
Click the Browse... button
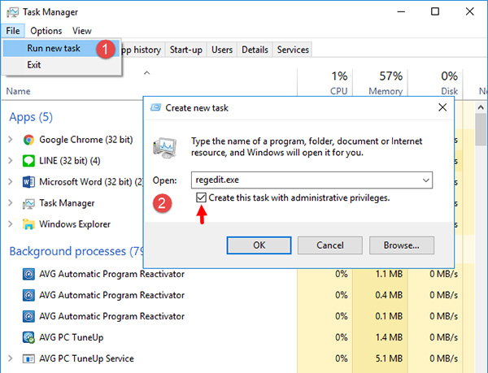point(402,245)
